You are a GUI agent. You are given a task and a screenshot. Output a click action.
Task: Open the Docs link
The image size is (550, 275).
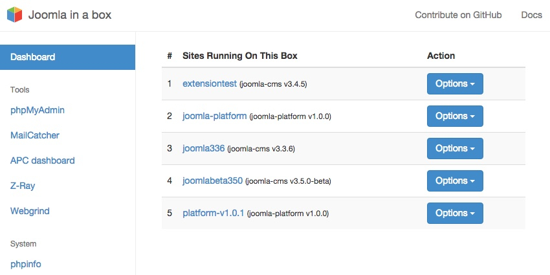(531, 15)
